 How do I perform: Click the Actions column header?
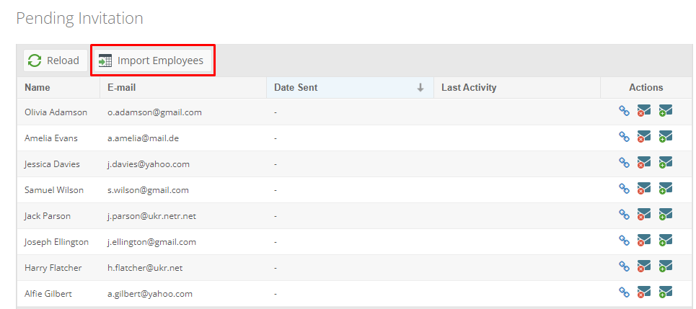pos(646,88)
